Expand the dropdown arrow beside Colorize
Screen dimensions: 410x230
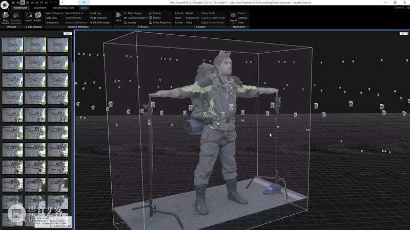171,13
